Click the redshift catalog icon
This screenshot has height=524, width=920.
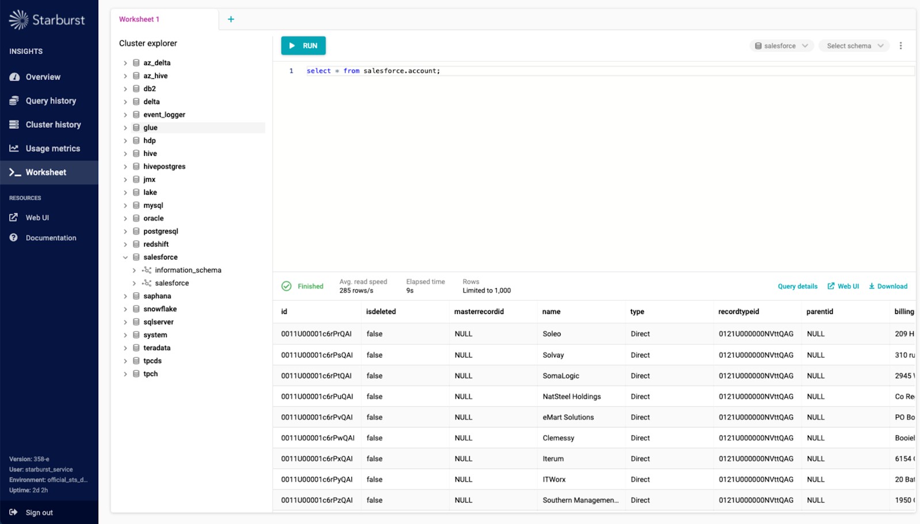click(136, 244)
